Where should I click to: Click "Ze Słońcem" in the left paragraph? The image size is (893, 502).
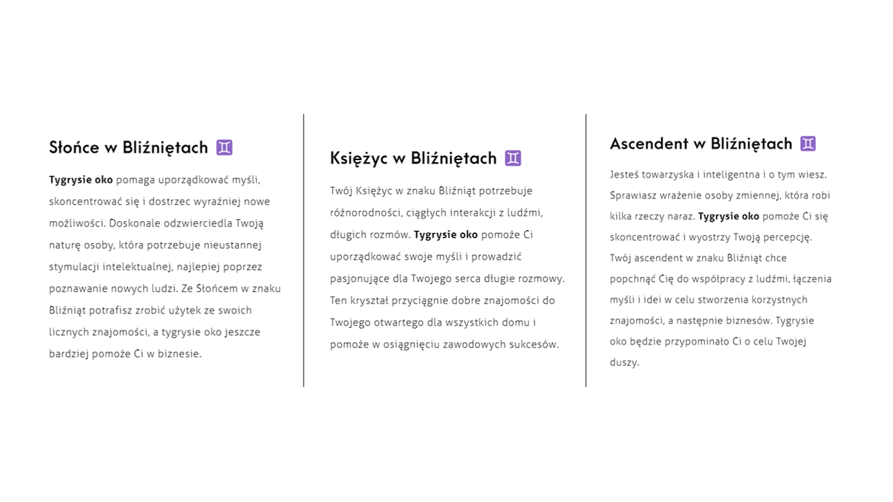(x=206, y=289)
